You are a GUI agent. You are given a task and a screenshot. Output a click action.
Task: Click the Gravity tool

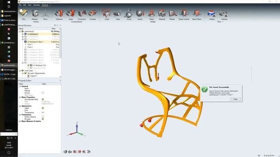[140, 14]
